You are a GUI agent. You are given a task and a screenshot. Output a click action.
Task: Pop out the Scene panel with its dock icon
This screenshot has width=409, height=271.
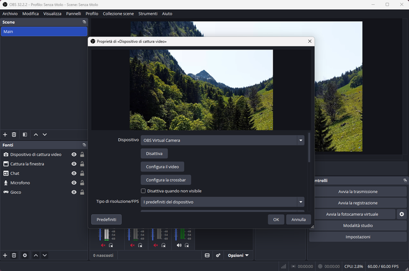pyautogui.click(x=84, y=22)
